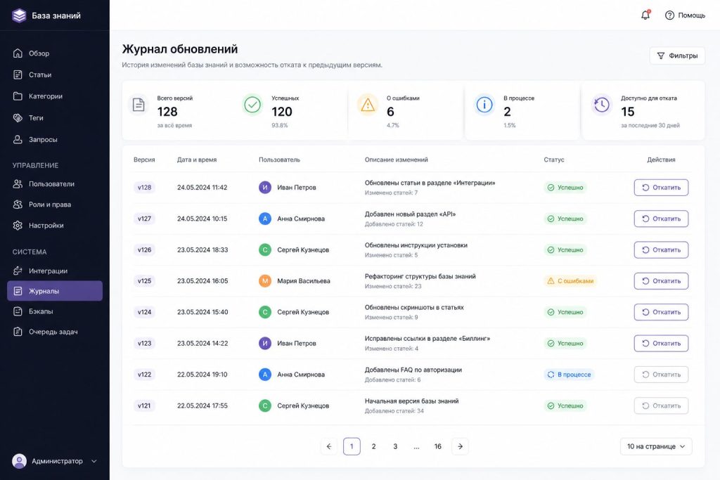Click the База знаний logo icon
This screenshot has height=480, width=720.
[19, 15]
